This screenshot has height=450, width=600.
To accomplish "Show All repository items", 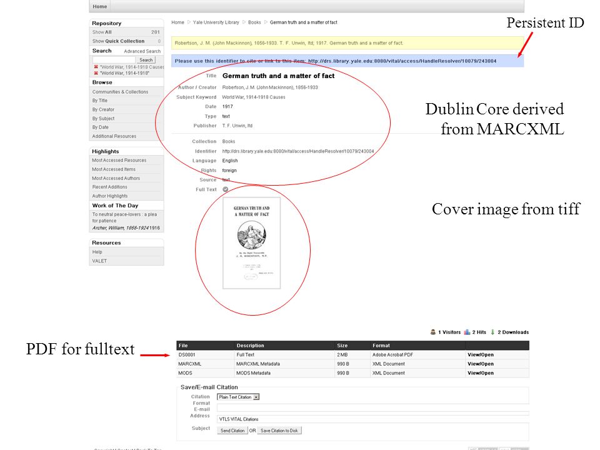I will 102,32.
